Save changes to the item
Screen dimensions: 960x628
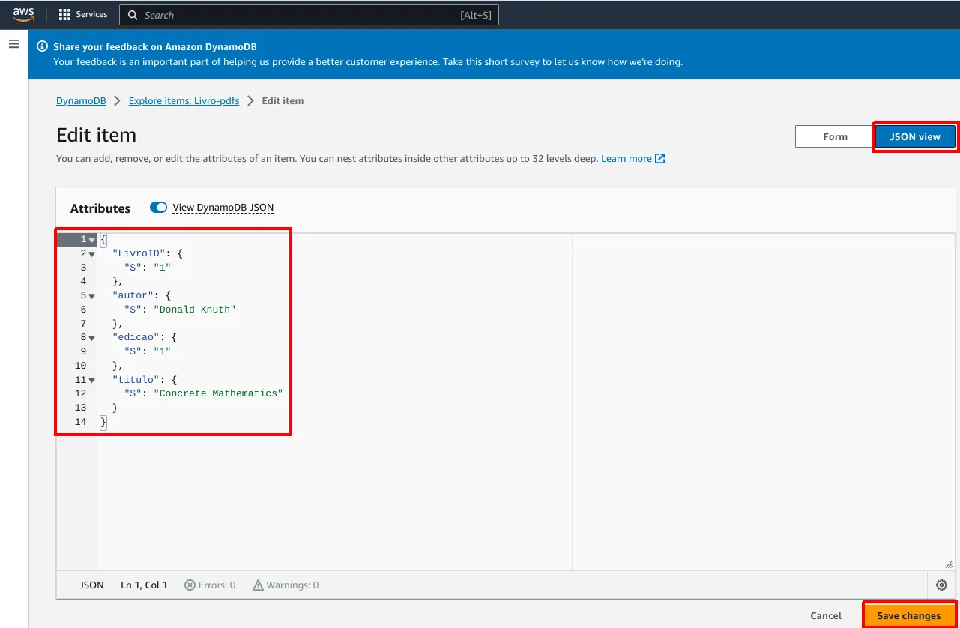click(x=909, y=615)
